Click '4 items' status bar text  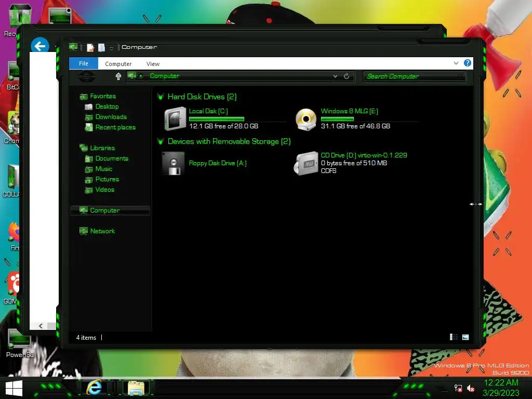(86, 338)
